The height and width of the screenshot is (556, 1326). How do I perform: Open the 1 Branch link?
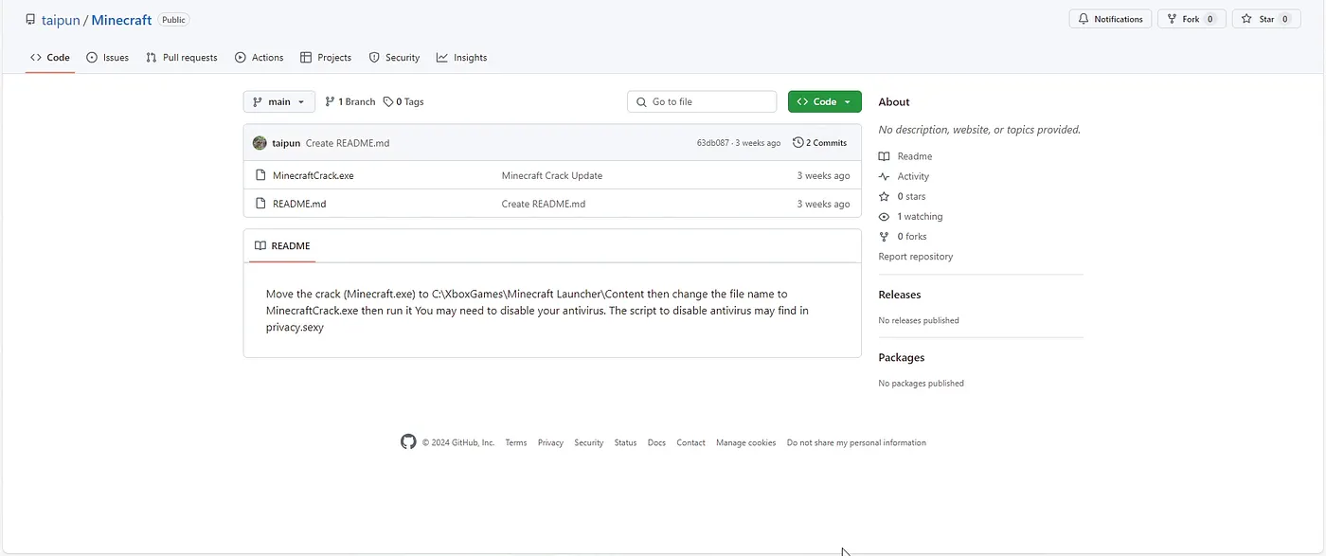[x=350, y=101]
